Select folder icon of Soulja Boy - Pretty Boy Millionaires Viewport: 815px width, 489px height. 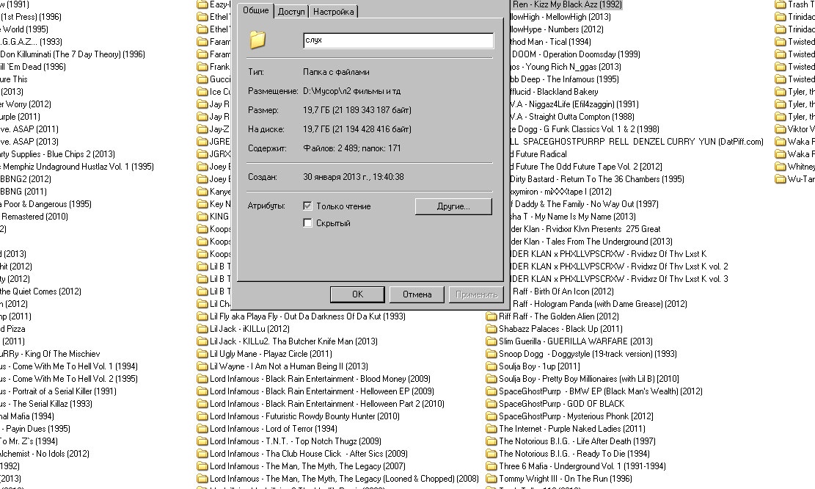tap(491, 379)
